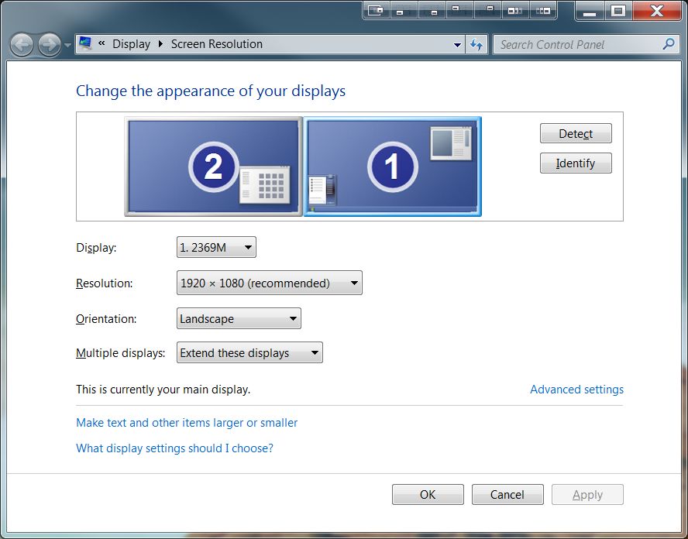Screen dimensions: 688x539
Task: Open the Display dropdown showing 2369M
Action: click(x=216, y=248)
